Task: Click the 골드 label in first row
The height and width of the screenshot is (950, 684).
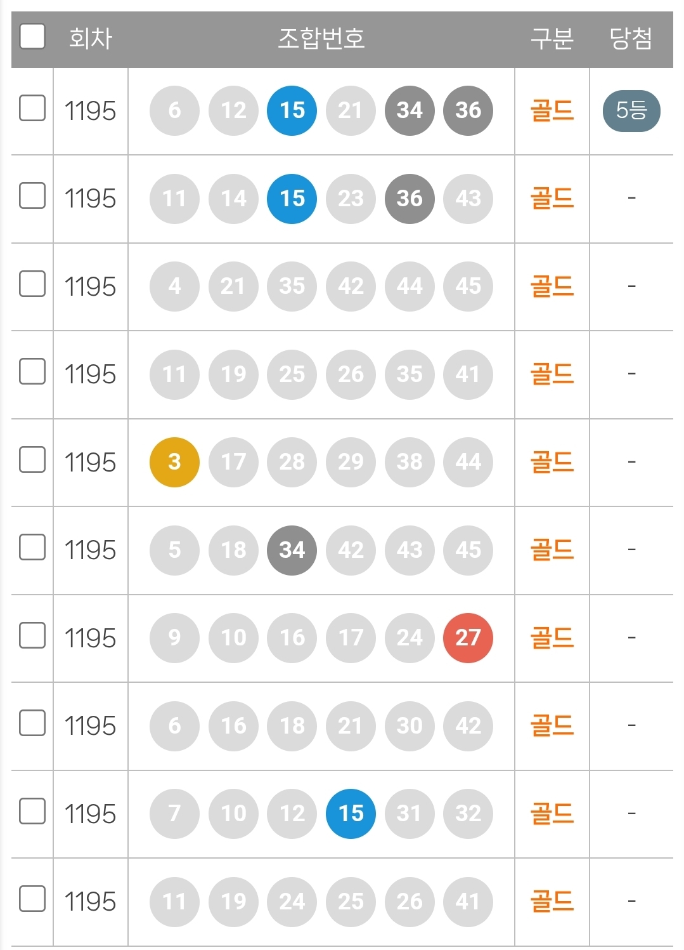Action: [x=552, y=111]
